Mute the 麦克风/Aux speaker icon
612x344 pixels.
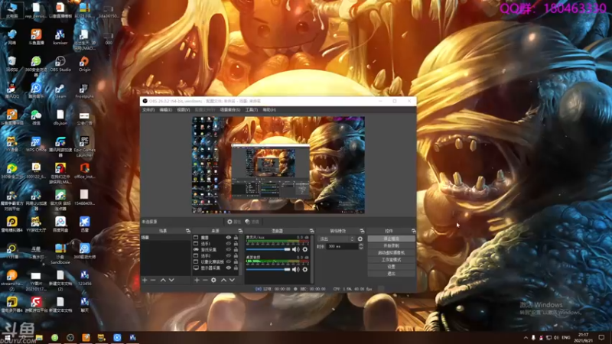tap(296, 249)
